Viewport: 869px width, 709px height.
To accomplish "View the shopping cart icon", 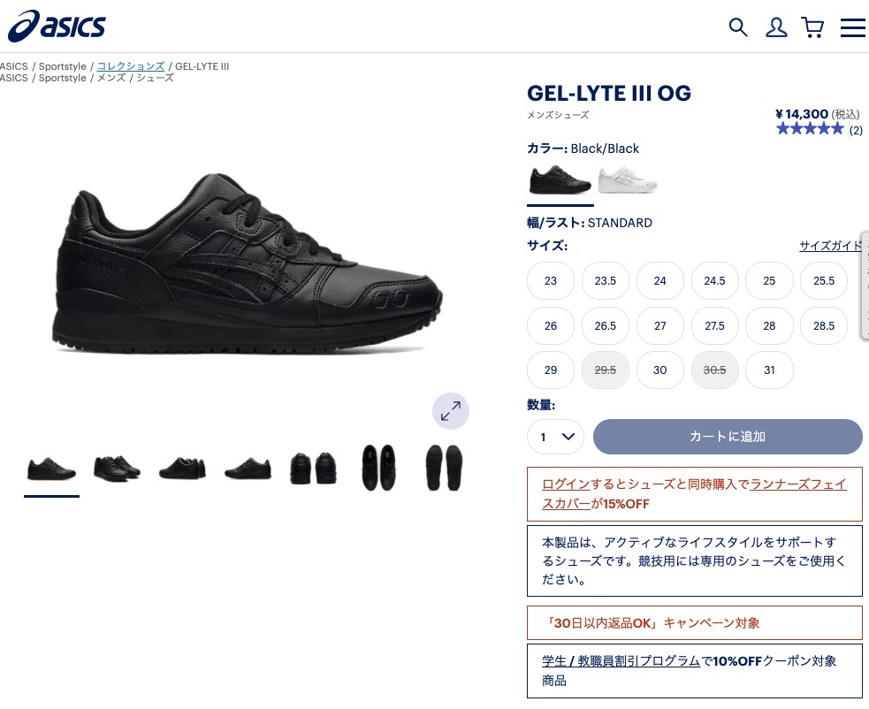I will click(812, 27).
